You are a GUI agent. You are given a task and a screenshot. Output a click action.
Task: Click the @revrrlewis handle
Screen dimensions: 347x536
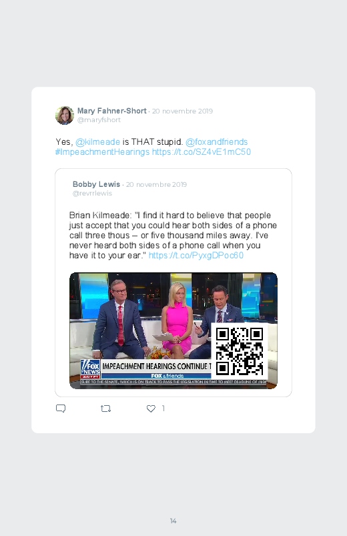click(x=92, y=194)
